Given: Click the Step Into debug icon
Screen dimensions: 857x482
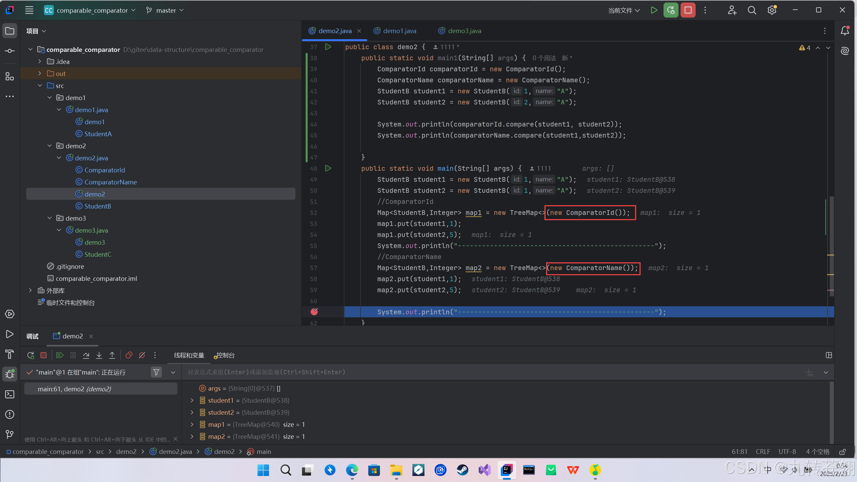Looking at the screenshot, I should (x=99, y=355).
